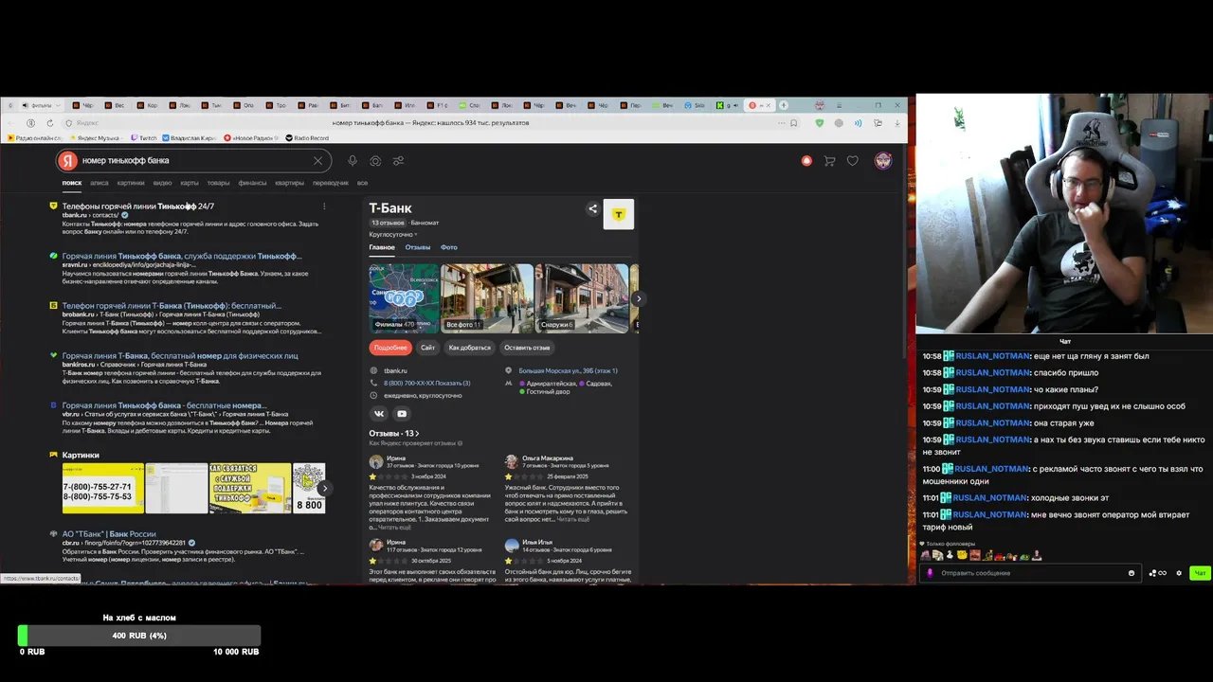Open the shopping cart icon in Yandex header
Viewport: 1213px width, 682px height.
click(x=829, y=161)
